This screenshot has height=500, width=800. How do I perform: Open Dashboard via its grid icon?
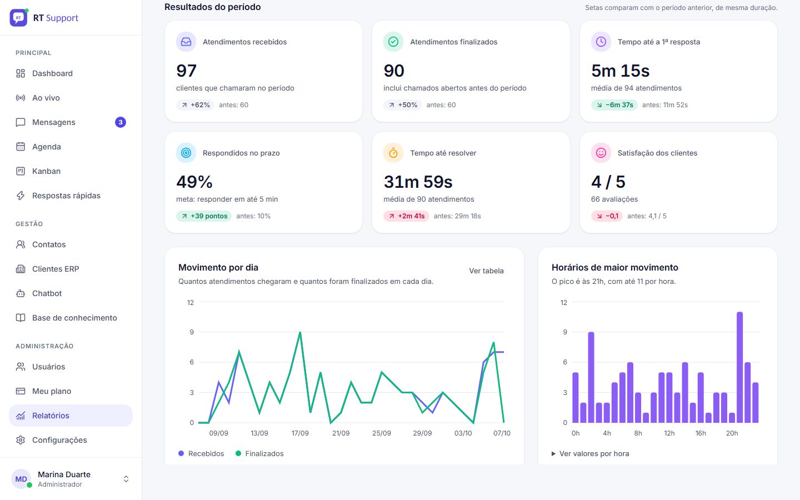(x=21, y=73)
